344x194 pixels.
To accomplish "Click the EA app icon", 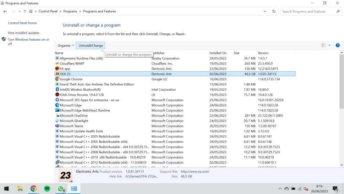I will click(57, 69).
